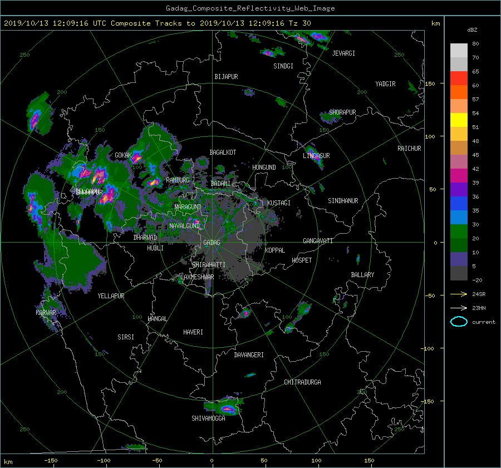Click the RAMDURG city label
The image size is (501, 468).
178,180
